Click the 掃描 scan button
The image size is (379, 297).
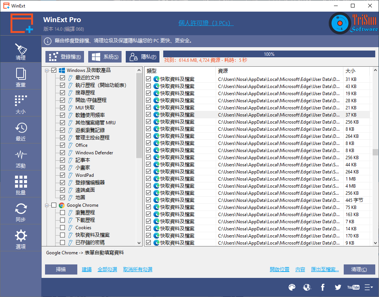point(61,270)
